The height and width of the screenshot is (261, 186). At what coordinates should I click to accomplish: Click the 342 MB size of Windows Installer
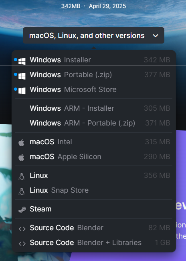point(157,60)
